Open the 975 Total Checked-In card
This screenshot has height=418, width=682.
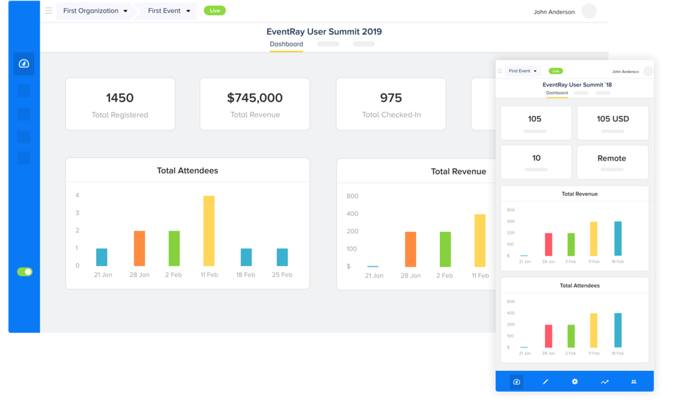point(391,104)
